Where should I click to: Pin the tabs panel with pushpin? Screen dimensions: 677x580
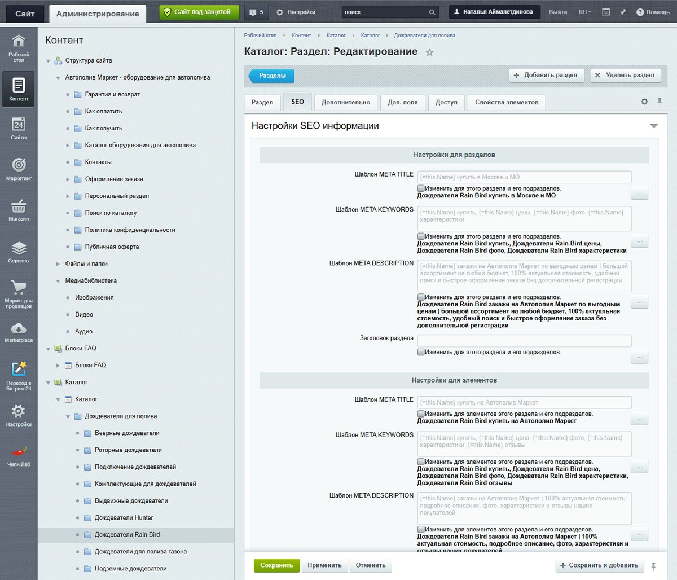(x=659, y=102)
